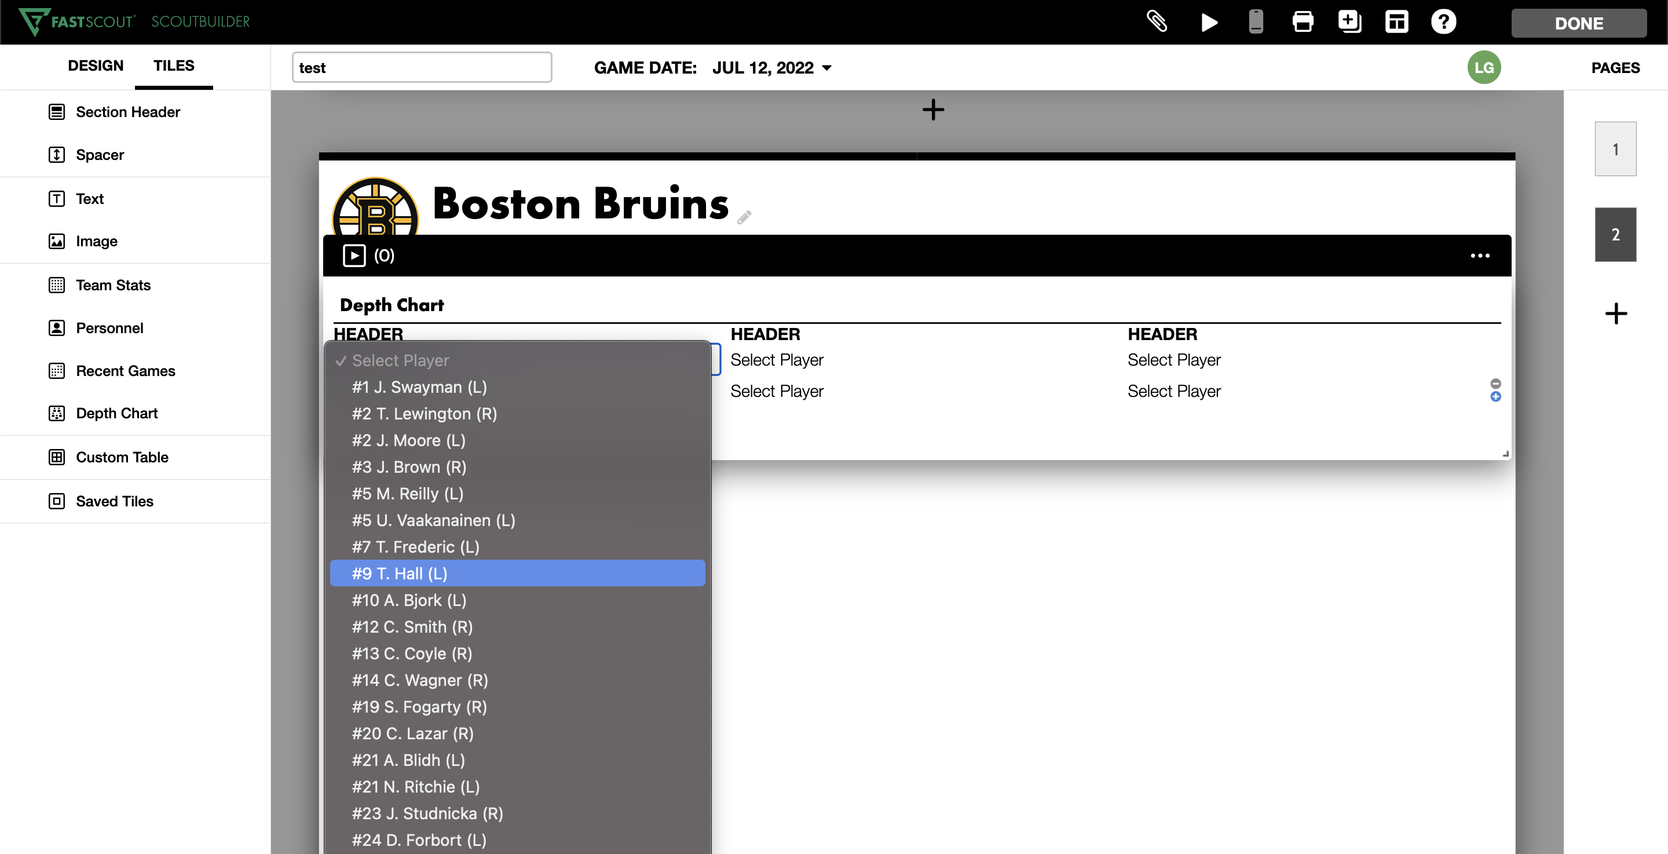Open the mobile device preview icon
This screenshot has width=1668, height=854.
1256,22
